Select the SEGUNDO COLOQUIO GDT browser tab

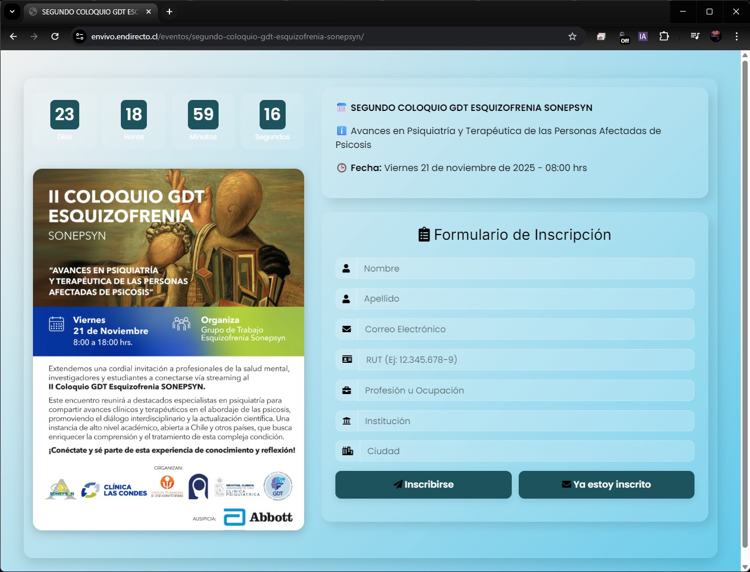tap(87, 12)
